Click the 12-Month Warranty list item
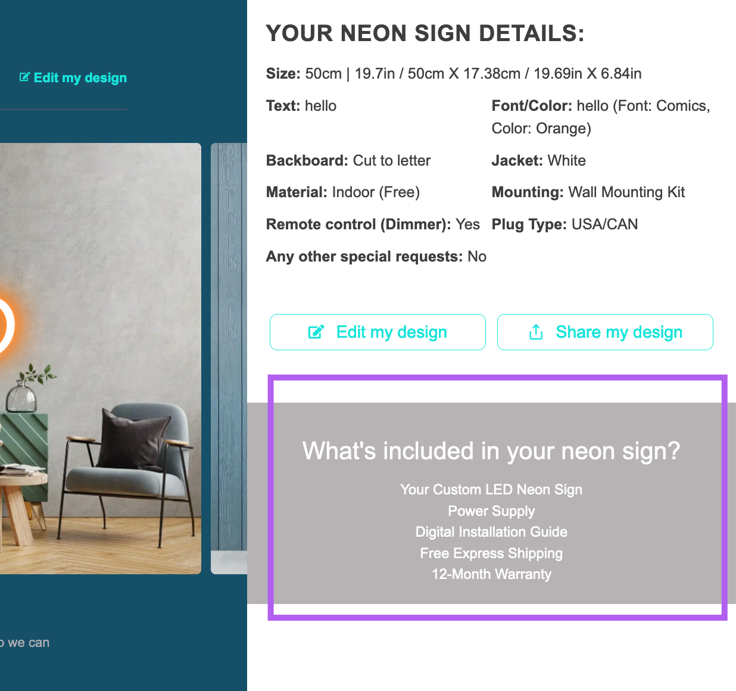Viewport: 736px width, 691px height. point(491,574)
